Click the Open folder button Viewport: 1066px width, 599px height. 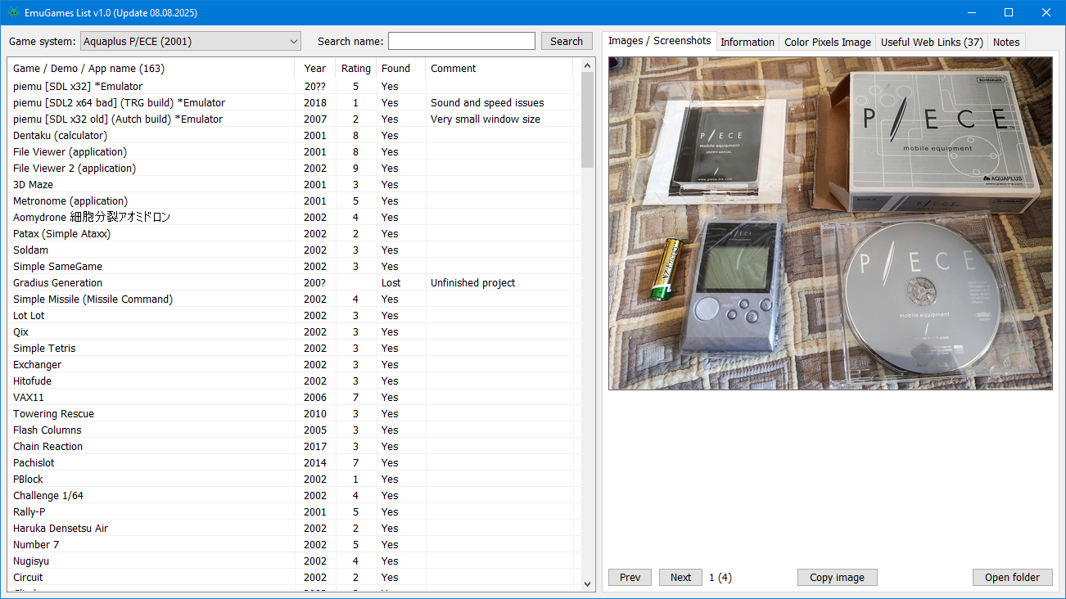(x=1012, y=577)
